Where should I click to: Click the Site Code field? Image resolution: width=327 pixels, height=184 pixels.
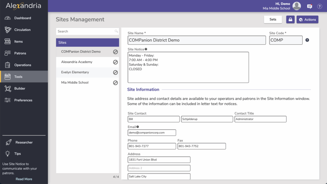pyautogui.click(x=286, y=40)
